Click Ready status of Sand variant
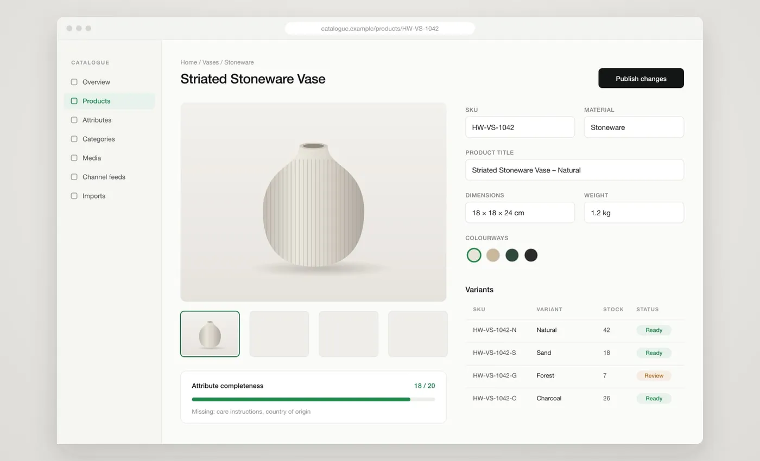This screenshot has width=760, height=461. click(x=654, y=353)
